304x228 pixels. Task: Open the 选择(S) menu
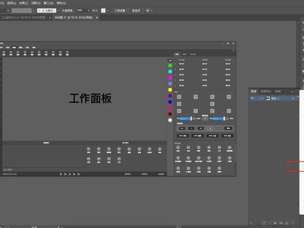tap(11, 3)
